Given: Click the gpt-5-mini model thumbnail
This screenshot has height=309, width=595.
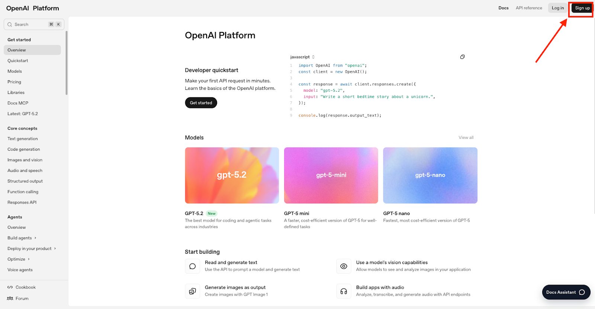Looking at the screenshot, I should click(x=331, y=175).
